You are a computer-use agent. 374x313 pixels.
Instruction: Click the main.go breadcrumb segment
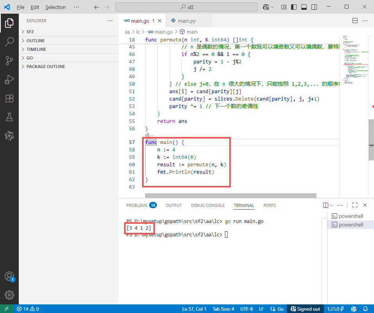(x=160, y=32)
